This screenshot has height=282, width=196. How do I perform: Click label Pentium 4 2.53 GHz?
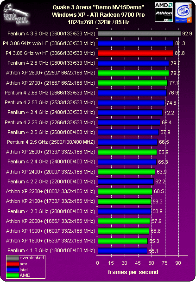(50, 102)
